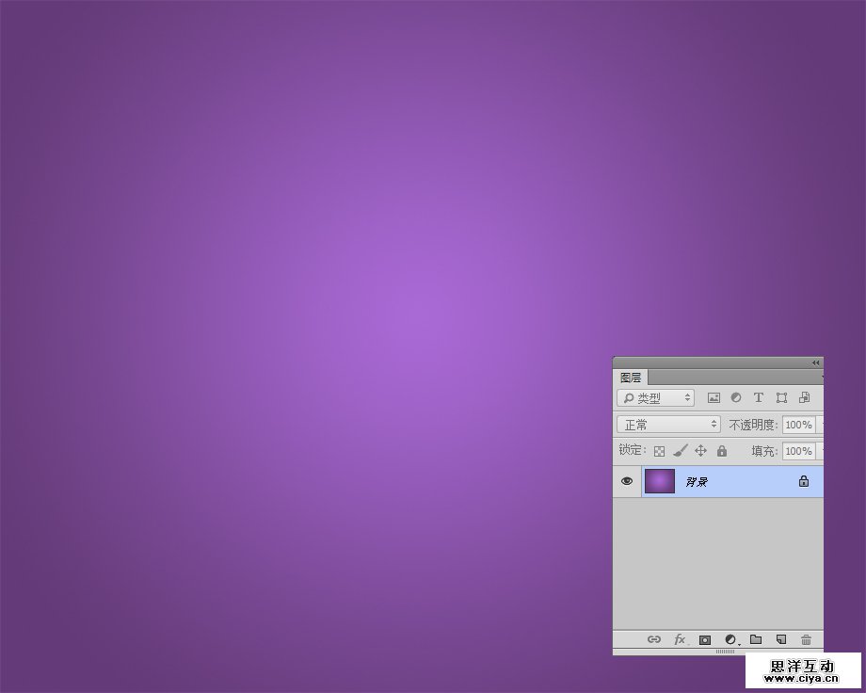866x693 pixels.
Task: Select the 图层 panel tab
Action: coord(630,378)
